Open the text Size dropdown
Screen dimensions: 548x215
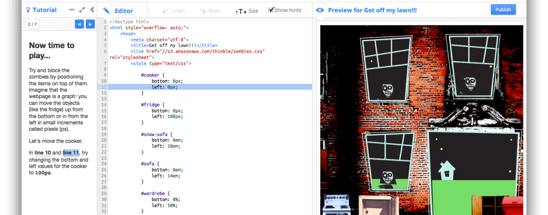pyautogui.click(x=247, y=11)
